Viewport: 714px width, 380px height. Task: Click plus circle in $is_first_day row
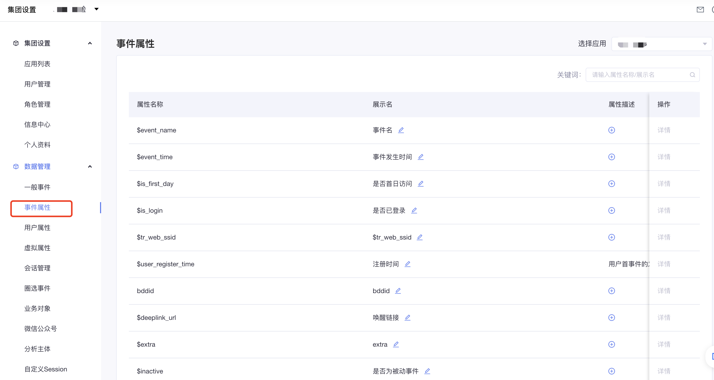click(x=611, y=184)
